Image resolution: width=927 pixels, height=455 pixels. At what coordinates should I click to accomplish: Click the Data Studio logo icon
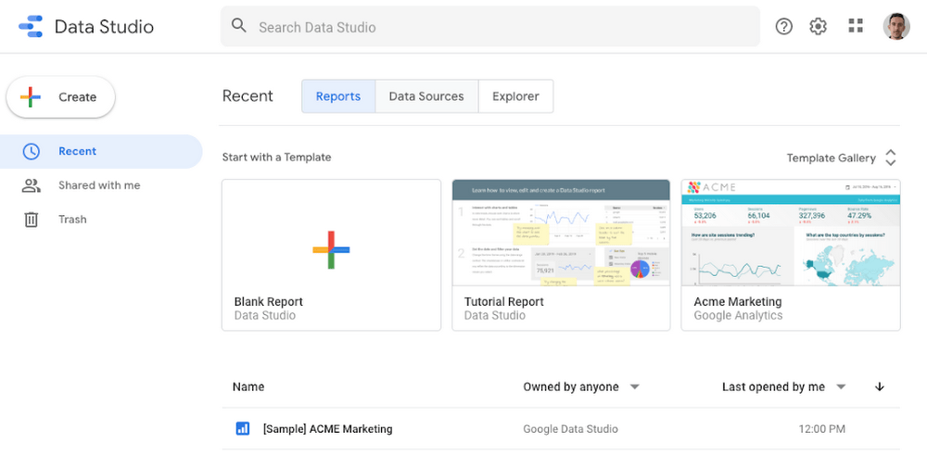pos(31,27)
